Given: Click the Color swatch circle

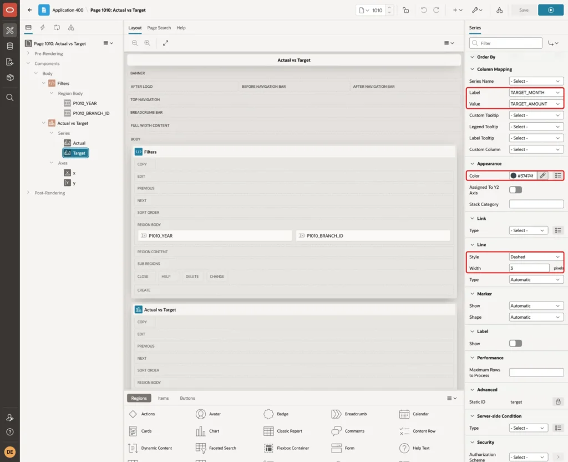Looking at the screenshot, I should point(513,175).
